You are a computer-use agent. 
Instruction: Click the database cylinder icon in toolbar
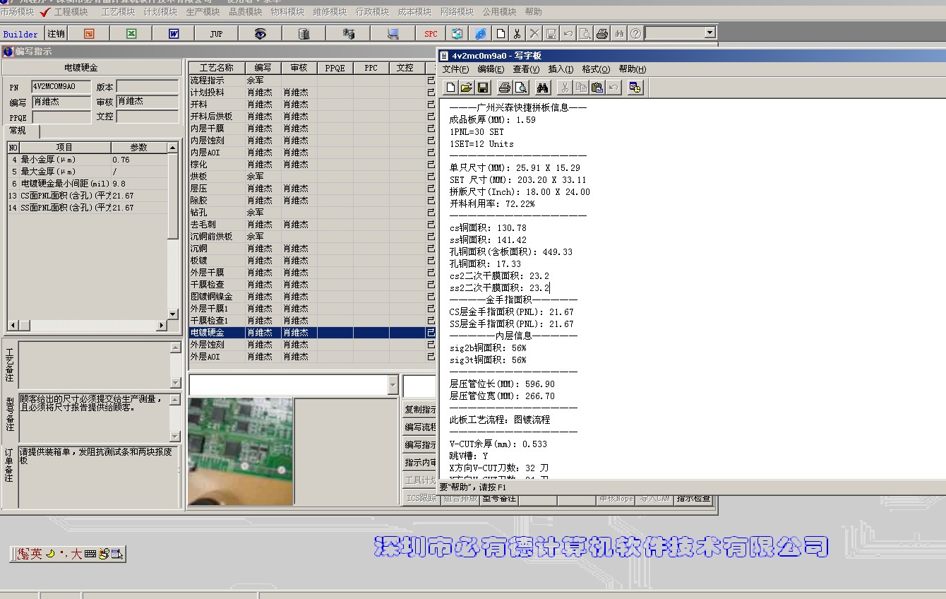304,33
